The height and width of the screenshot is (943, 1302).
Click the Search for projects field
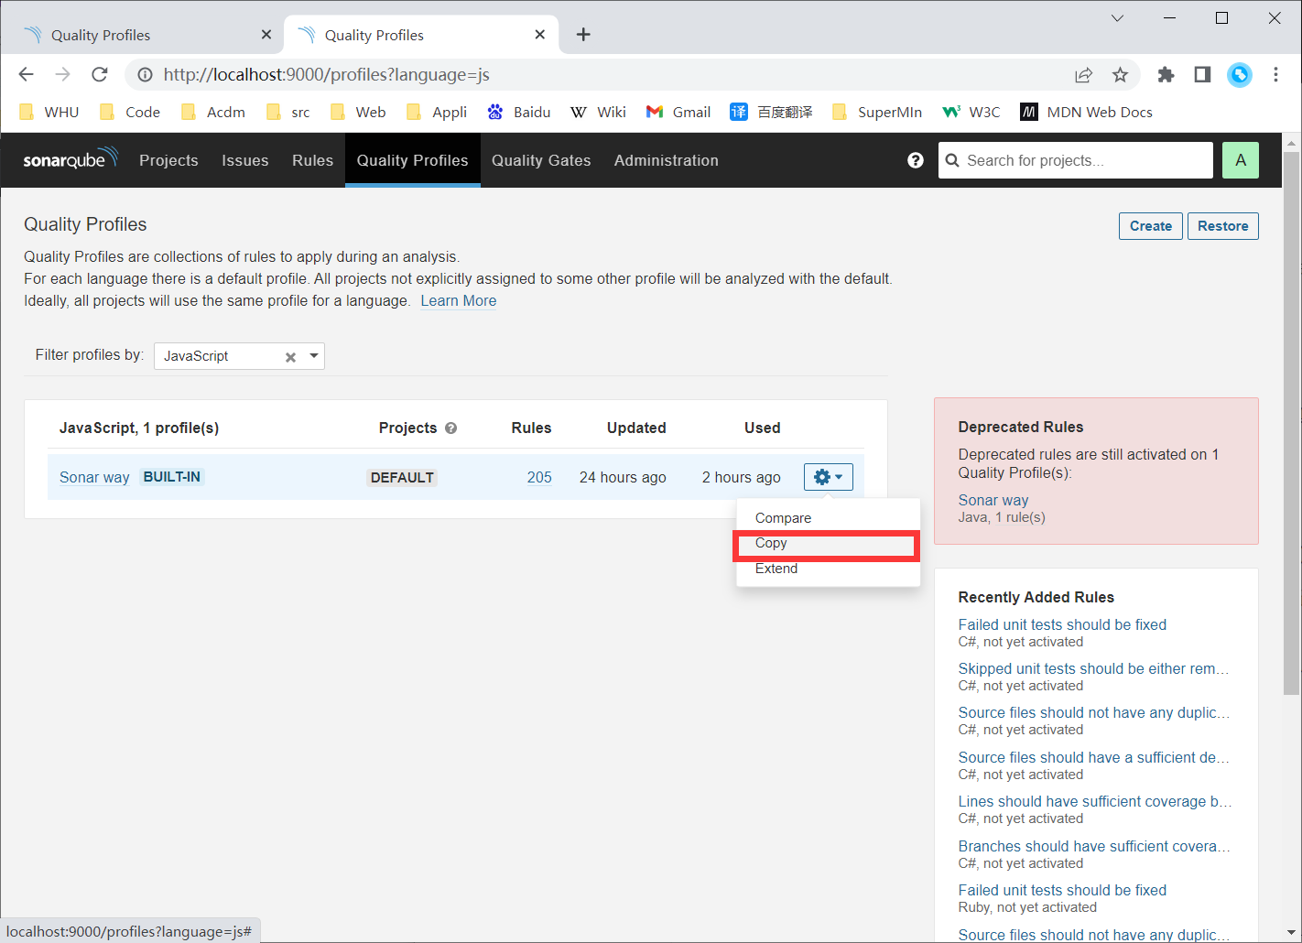(x=1076, y=160)
